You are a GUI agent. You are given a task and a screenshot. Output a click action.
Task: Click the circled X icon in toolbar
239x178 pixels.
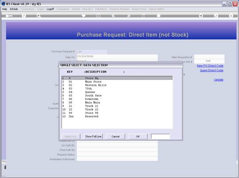[231, 15]
